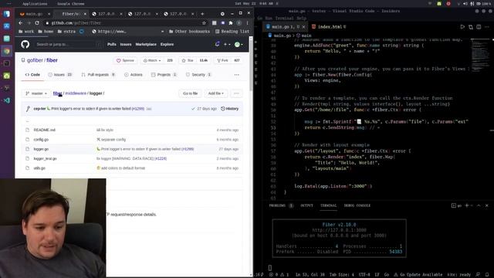494x278 pixels.
Task: Click the green Android-like dock icon
Action: 7,76
